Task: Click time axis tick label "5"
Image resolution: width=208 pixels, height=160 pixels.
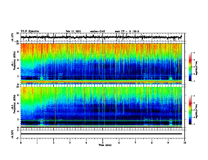Action: pos(103,143)
